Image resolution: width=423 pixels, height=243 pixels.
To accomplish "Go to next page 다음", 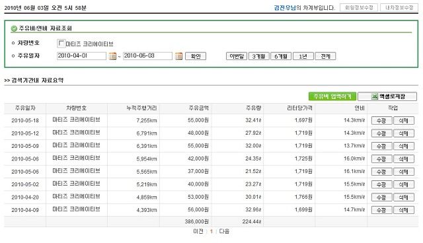I will 224,231.
